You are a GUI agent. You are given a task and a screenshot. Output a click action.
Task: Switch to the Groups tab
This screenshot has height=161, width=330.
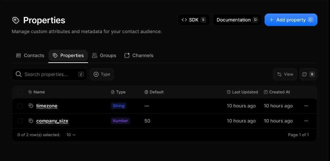click(x=104, y=55)
